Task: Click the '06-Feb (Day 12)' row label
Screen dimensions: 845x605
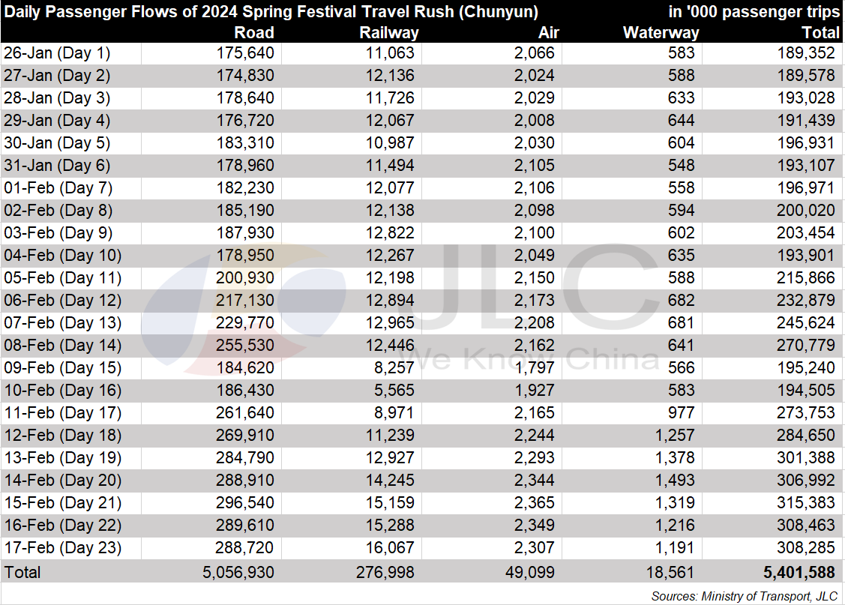Action: pyautogui.click(x=62, y=301)
